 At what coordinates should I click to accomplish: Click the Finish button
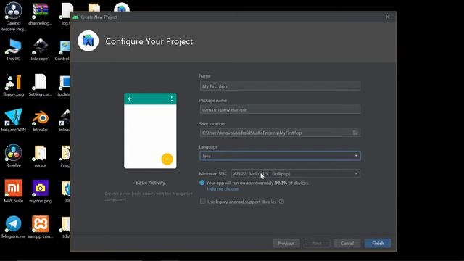point(378,244)
